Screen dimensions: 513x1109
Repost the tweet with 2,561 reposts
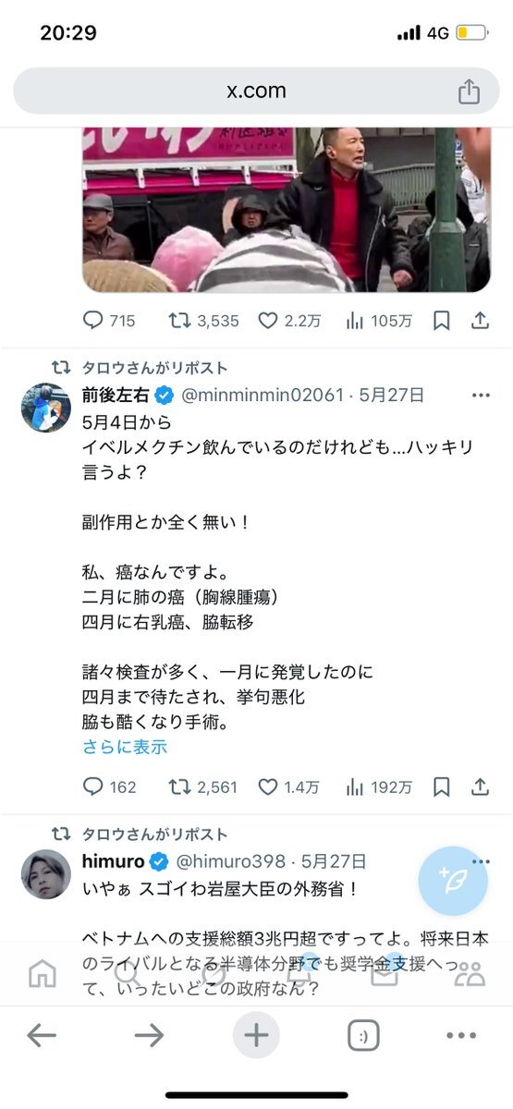(178, 786)
